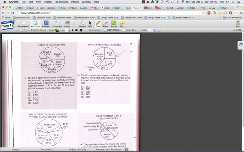Switch to the Browse tool
Image resolution: width=244 pixels, height=152 pixels.
(83, 24)
